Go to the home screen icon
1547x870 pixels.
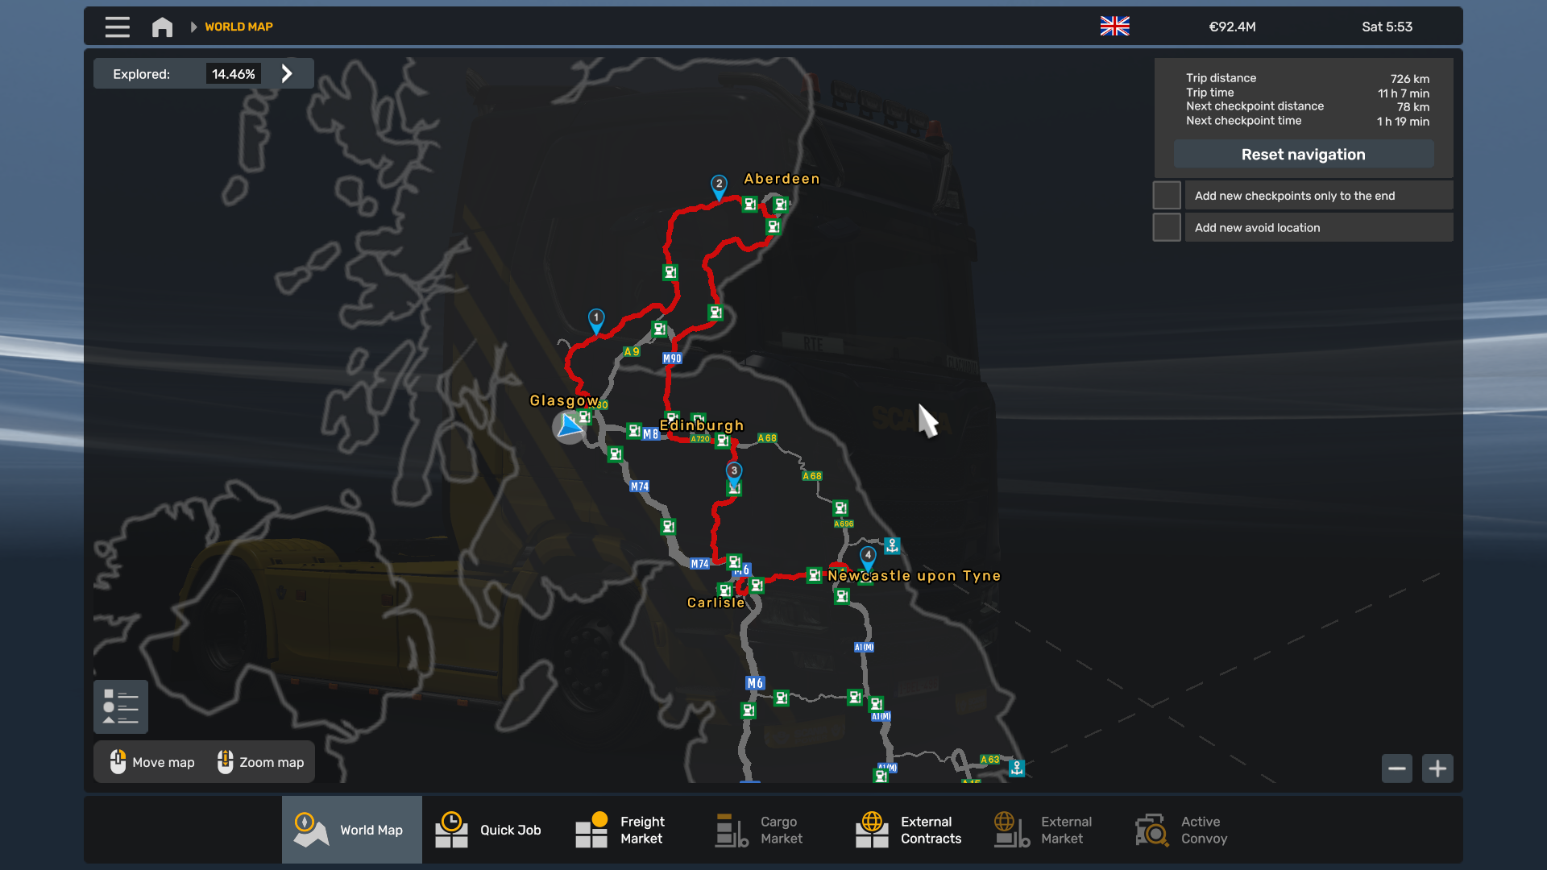(162, 27)
